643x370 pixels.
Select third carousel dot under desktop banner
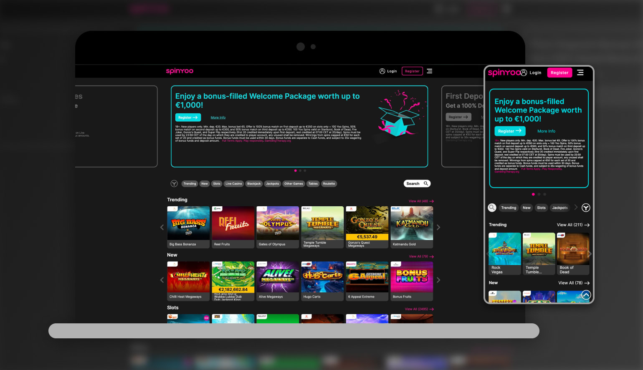pyautogui.click(x=305, y=170)
